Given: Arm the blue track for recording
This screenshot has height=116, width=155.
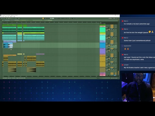Looking at the screenshot, I should 116,43.
